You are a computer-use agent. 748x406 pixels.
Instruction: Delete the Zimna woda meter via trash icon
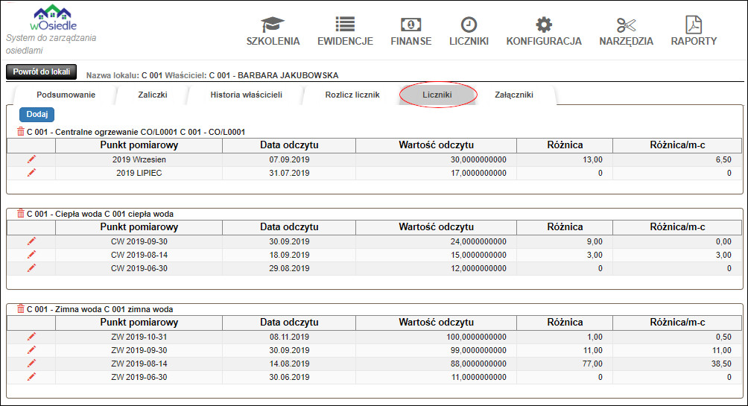pos(21,309)
